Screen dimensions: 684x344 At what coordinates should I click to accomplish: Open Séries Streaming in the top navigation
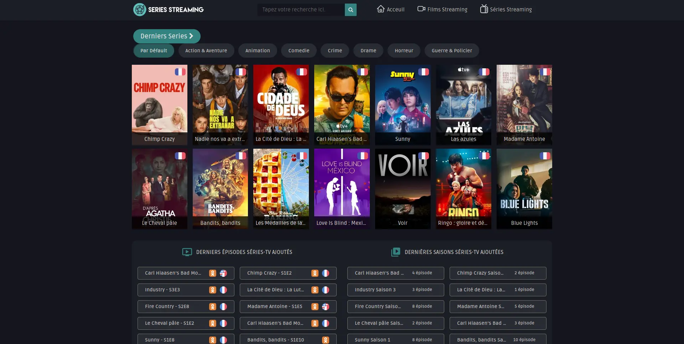point(506,9)
